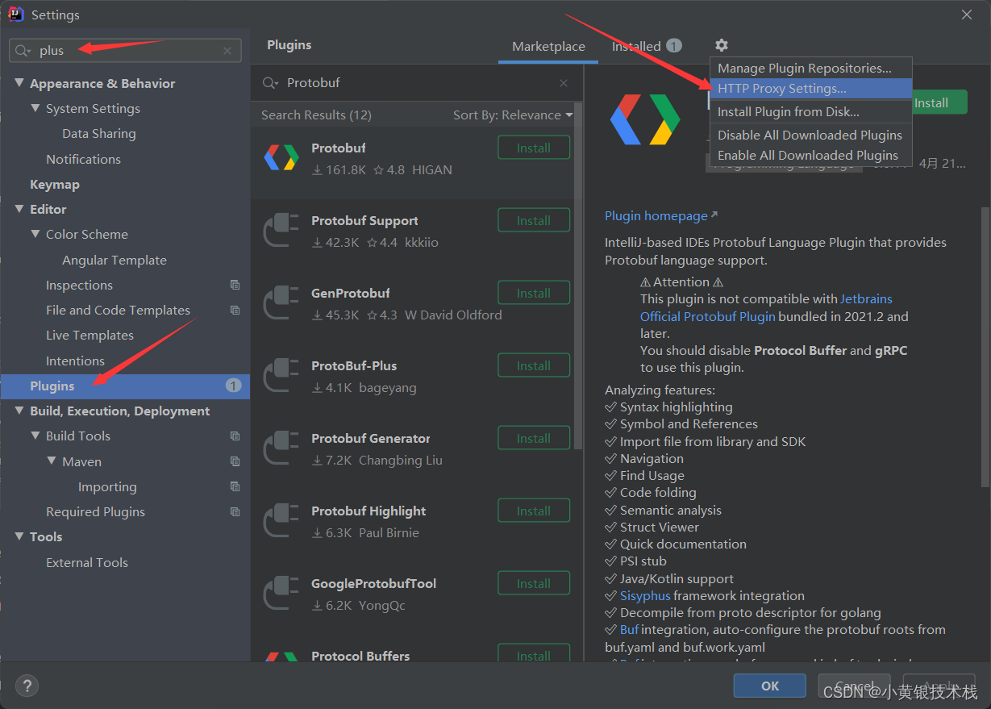Click the Protobuf Generator plugin icon
This screenshot has height=709, width=991.
(281, 448)
